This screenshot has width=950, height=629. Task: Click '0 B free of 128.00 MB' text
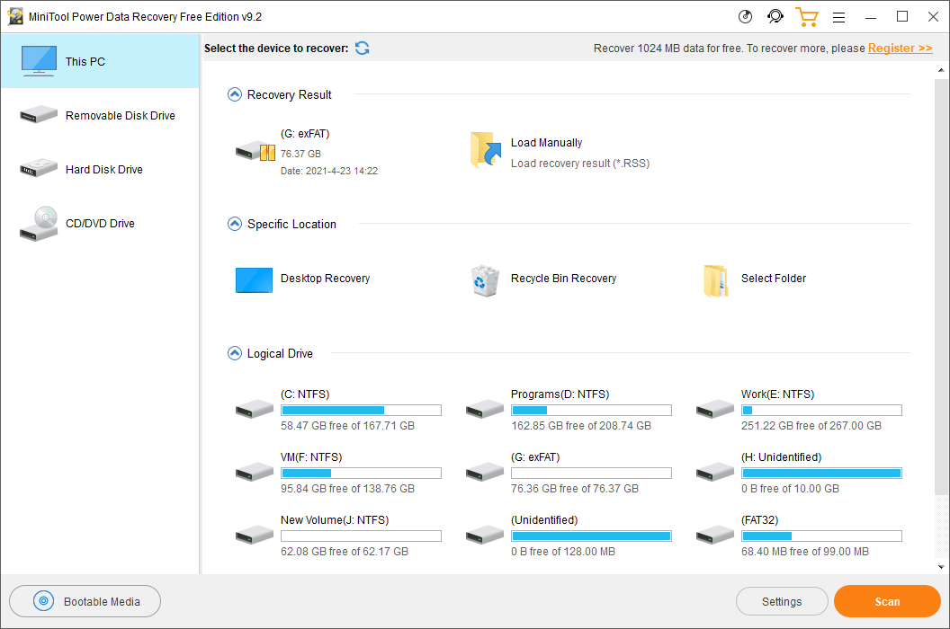click(563, 552)
